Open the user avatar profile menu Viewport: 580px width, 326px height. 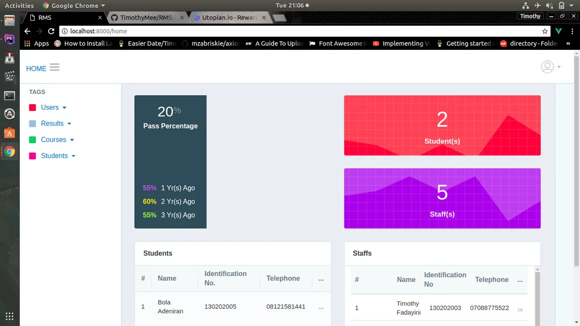[547, 67]
